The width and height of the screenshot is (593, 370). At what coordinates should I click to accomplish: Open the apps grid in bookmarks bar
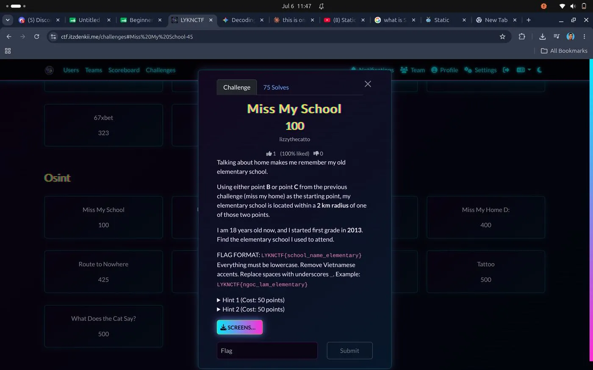[x=8, y=51]
